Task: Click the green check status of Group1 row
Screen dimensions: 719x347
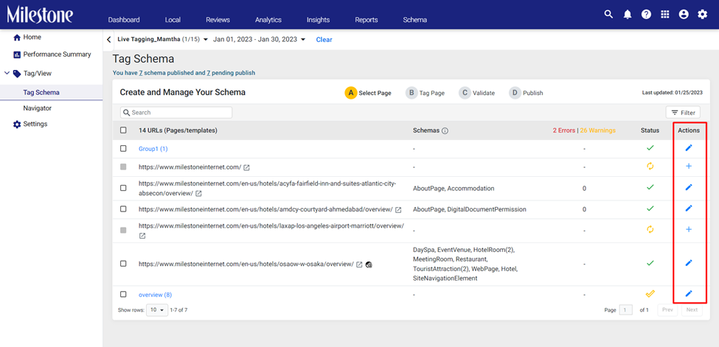Action: coord(650,147)
